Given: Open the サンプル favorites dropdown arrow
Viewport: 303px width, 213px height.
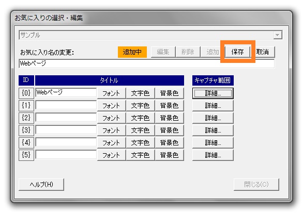Looking at the screenshot, I should pyautogui.click(x=278, y=35).
